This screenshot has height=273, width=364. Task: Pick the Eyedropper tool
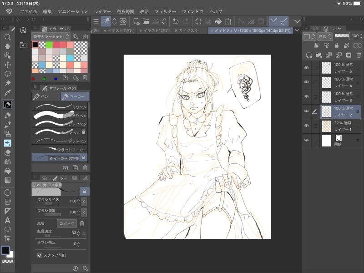point(7,93)
